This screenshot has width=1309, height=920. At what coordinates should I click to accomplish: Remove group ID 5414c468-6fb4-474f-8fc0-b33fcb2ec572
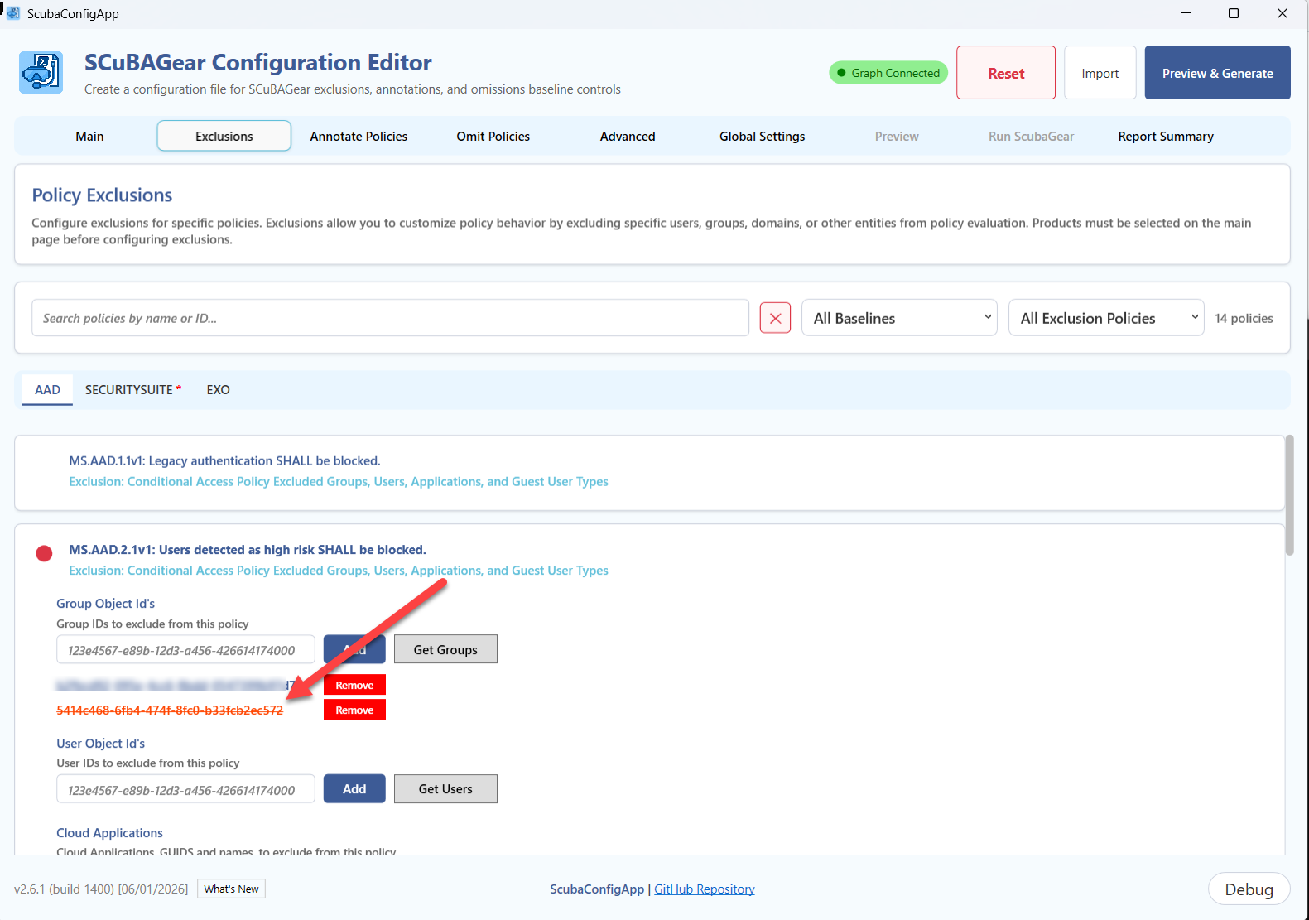point(354,710)
